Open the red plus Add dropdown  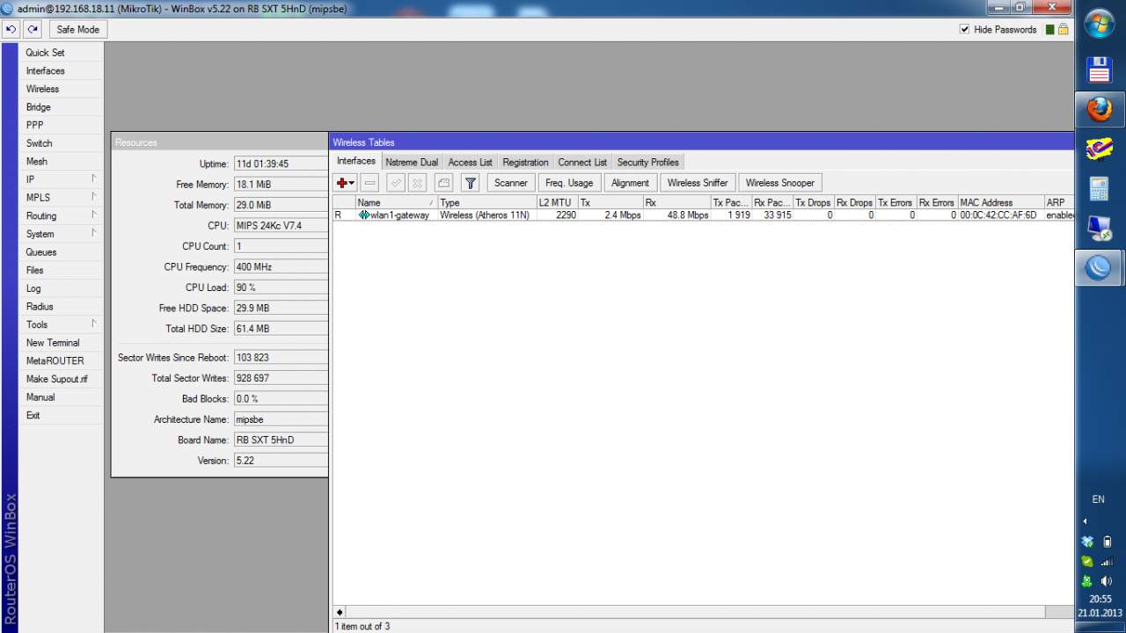click(346, 183)
